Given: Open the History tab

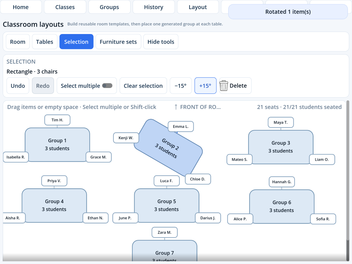Looking at the screenshot, I should pos(154,7).
